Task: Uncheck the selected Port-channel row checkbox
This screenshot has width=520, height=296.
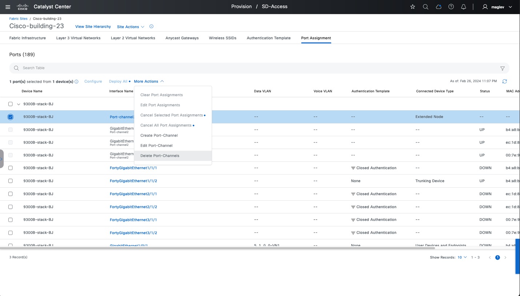Action: click(x=11, y=117)
